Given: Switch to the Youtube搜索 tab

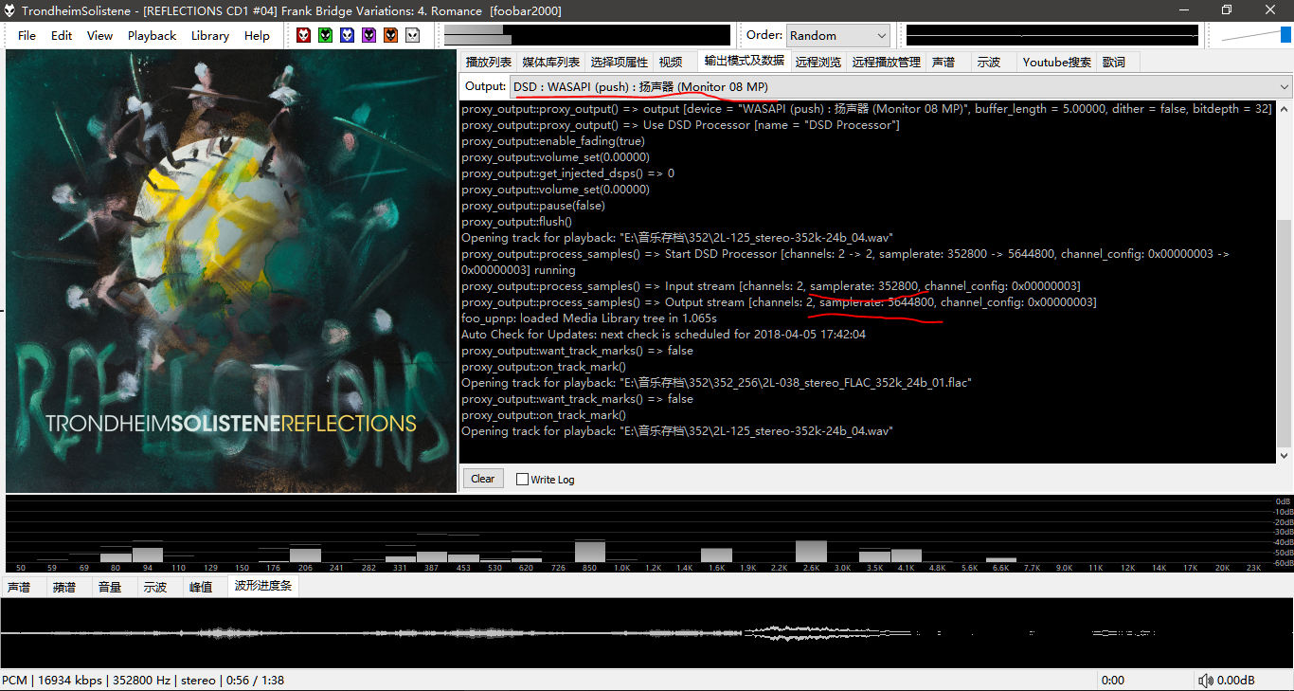Looking at the screenshot, I should pos(1056,62).
